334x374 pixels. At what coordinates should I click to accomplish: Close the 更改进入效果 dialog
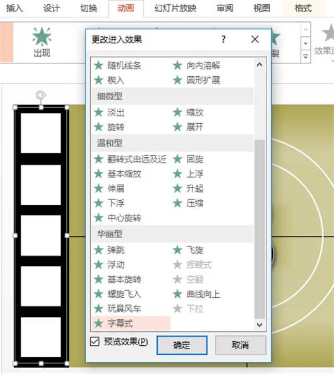(255, 39)
